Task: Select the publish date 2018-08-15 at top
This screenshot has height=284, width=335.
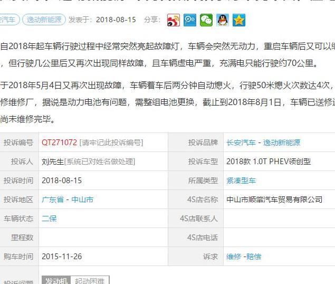Action: 116,20
